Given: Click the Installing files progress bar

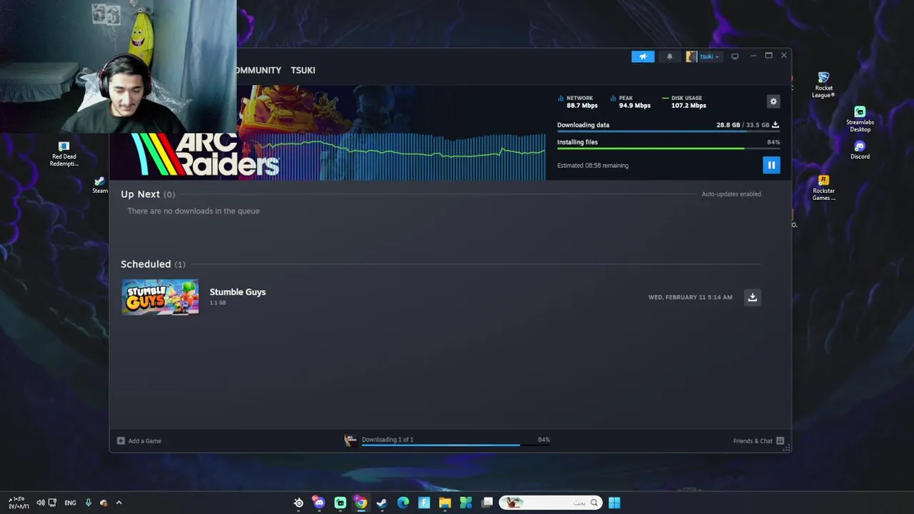Looking at the screenshot, I should [x=668, y=148].
